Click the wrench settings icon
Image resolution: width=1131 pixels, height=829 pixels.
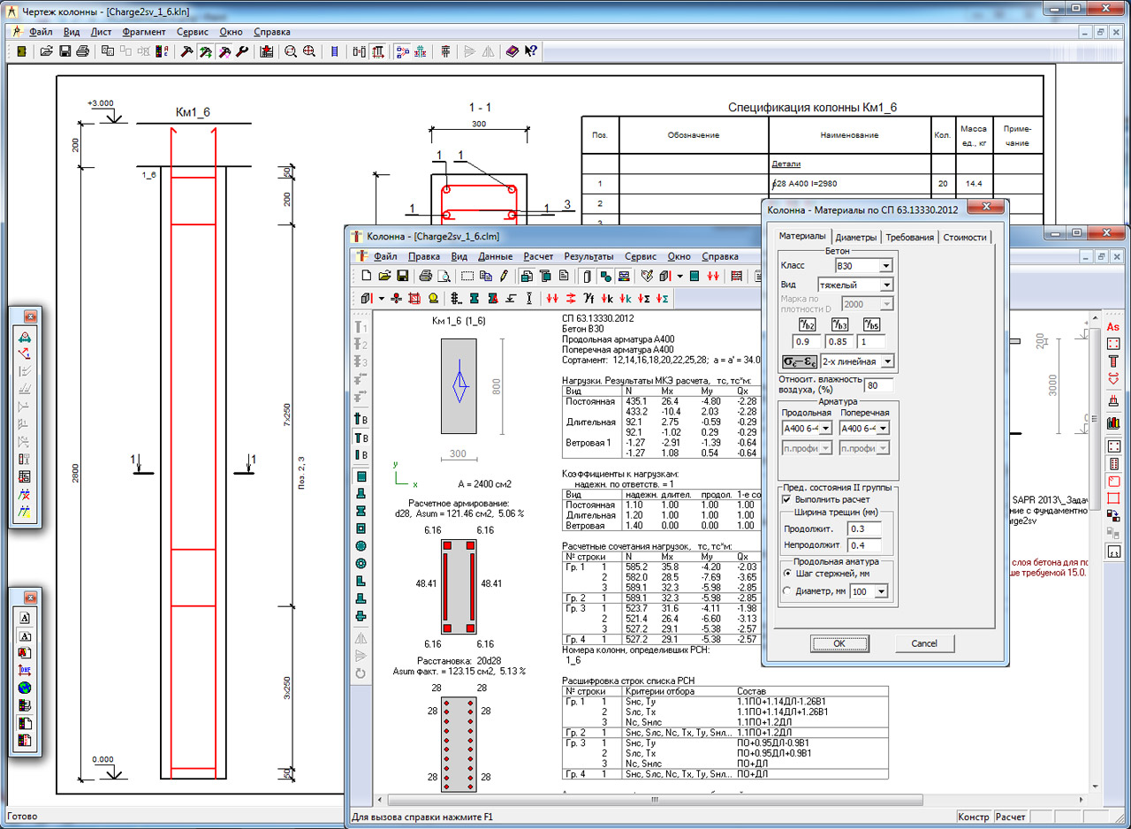tap(241, 51)
